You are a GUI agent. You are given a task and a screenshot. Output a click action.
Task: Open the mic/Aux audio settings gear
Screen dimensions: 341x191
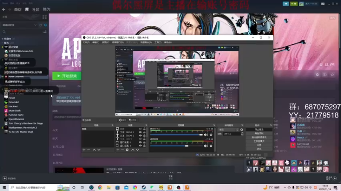click(211, 135)
